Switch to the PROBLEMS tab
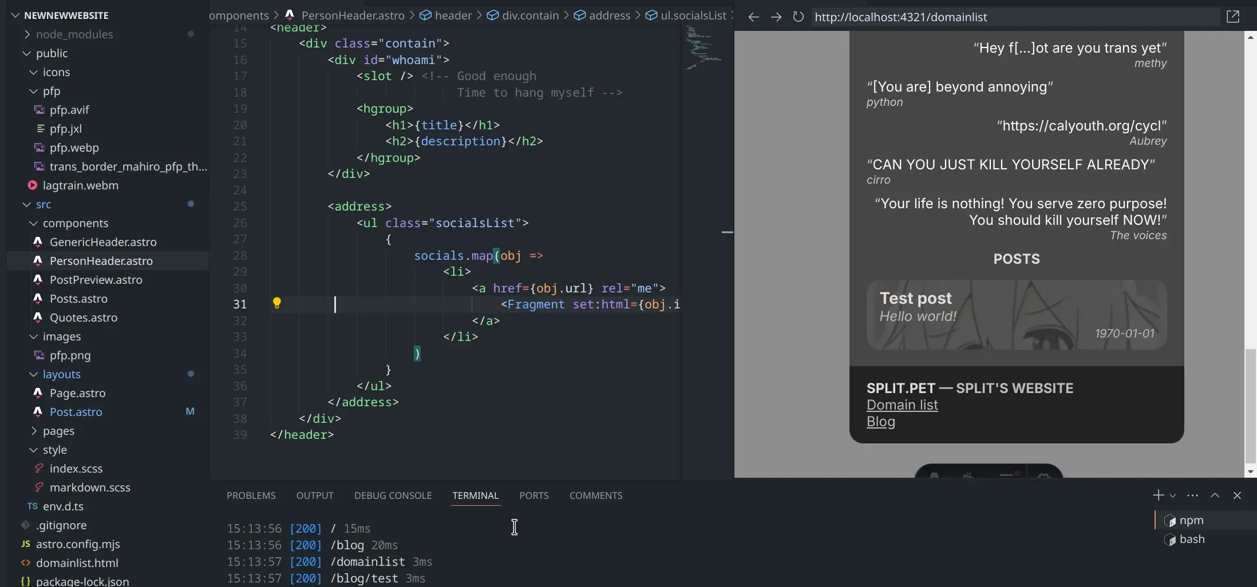The height and width of the screenshot is (587, 1257). [x=251, y=495]
